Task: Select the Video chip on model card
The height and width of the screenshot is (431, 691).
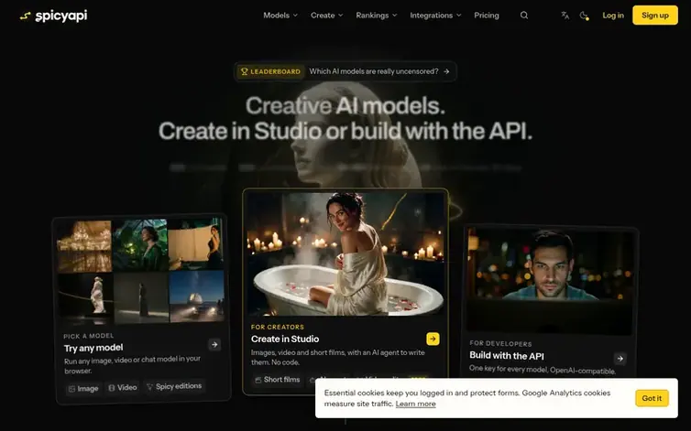Action: [x=123, y=387]
